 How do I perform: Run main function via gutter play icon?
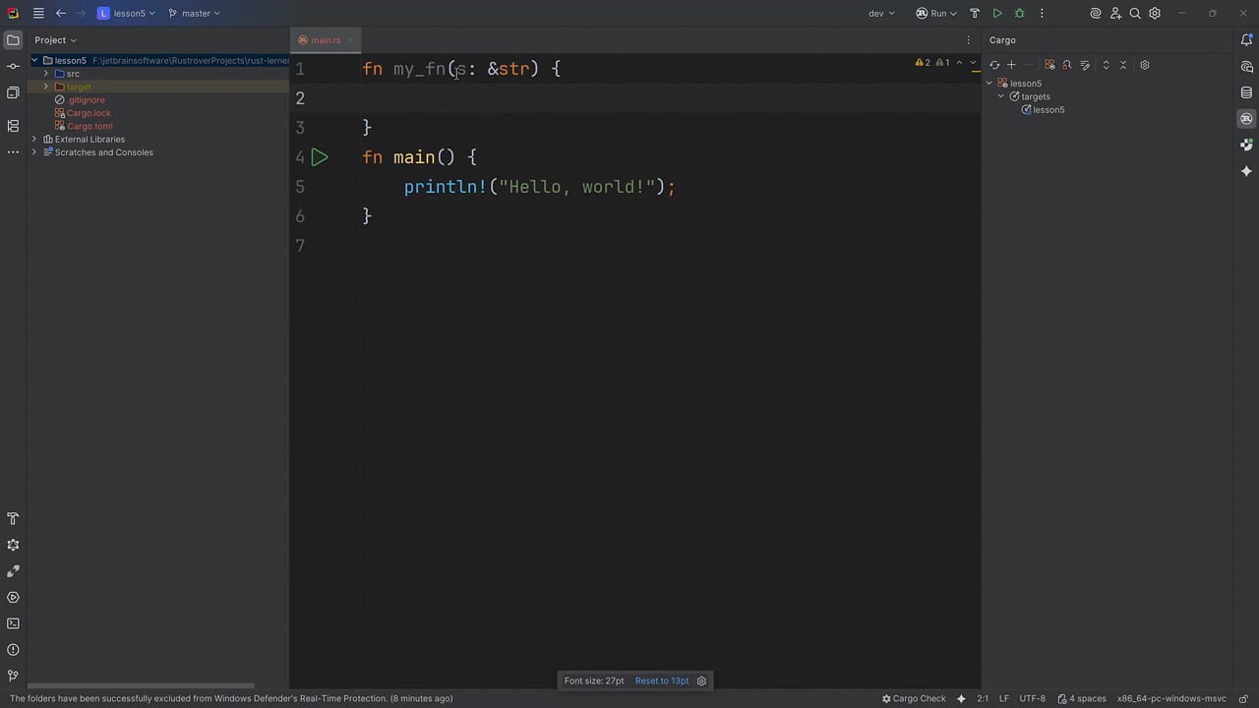click(320, 157)
